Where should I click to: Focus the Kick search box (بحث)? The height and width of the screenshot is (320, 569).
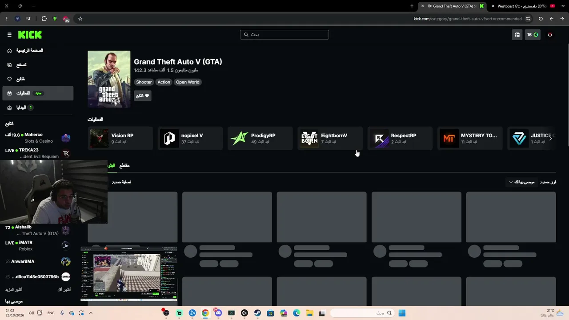click(x=284, y=35)
